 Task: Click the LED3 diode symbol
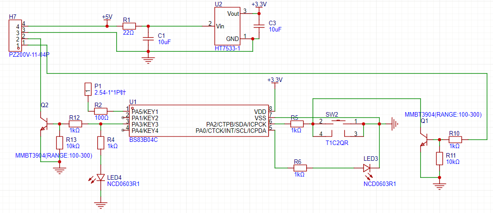tap(367, 168)
